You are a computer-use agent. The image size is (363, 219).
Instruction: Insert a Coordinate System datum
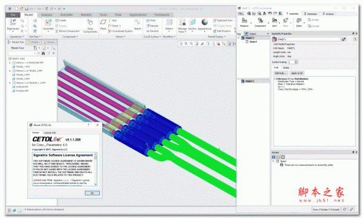tap(120, 31)
